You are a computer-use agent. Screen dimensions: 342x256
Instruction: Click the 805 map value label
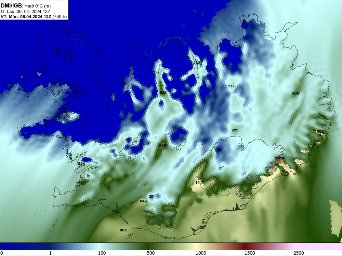[123, 230]
